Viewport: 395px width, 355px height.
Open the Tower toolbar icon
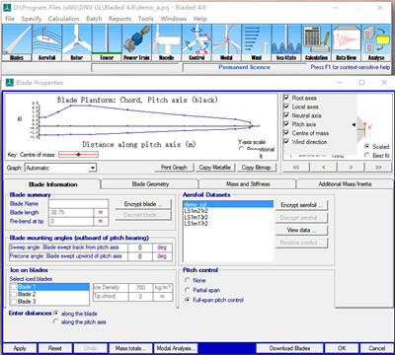[107, 43]
